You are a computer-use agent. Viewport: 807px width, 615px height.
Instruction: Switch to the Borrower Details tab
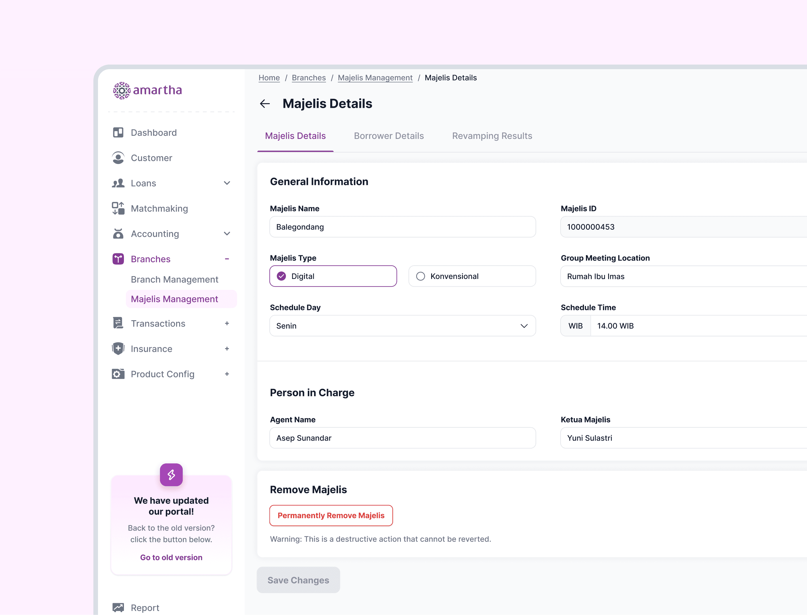389,136
